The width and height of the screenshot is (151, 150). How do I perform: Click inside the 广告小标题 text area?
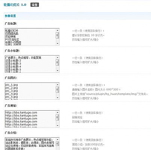30,64
